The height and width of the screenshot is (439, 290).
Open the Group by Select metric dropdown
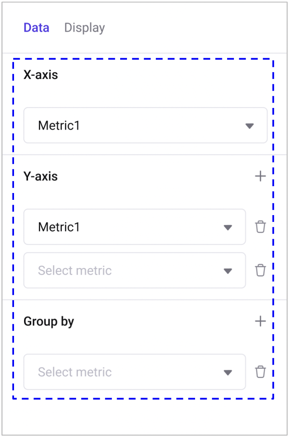point(134,372)
